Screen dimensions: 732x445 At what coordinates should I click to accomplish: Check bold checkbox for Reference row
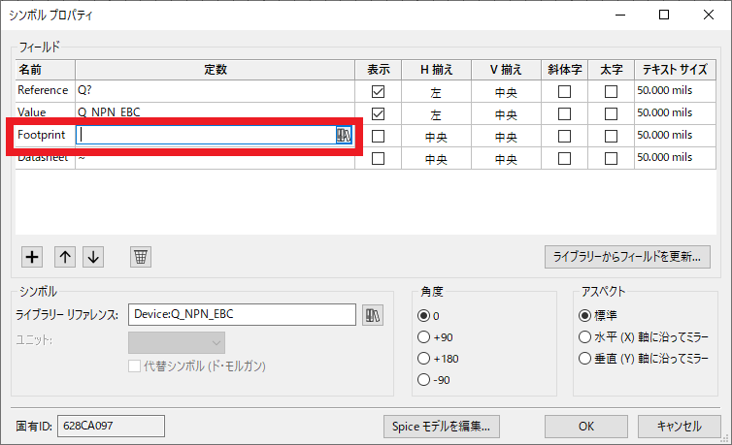point(611,91)
